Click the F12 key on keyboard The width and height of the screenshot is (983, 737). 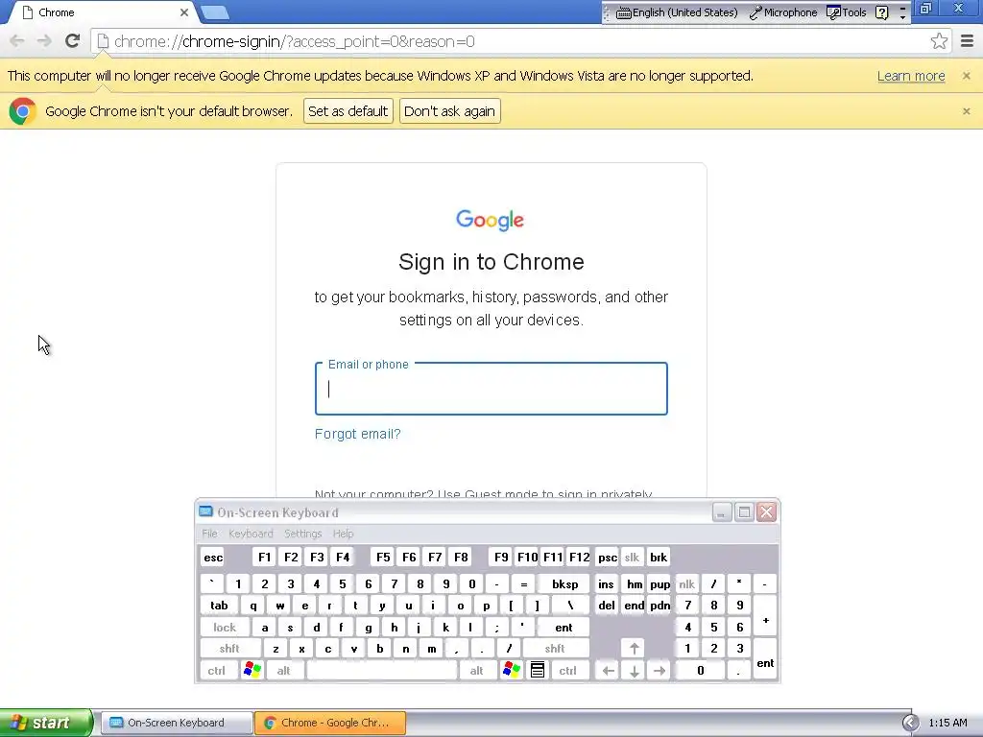point(579,558)
